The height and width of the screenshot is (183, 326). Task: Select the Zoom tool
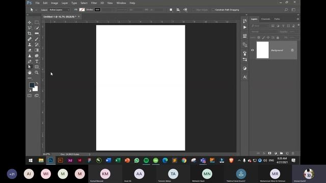37,72
